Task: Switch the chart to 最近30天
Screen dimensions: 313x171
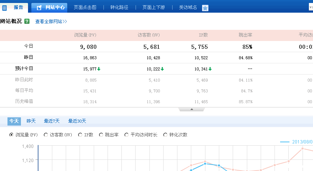Action: pos(77,121)
